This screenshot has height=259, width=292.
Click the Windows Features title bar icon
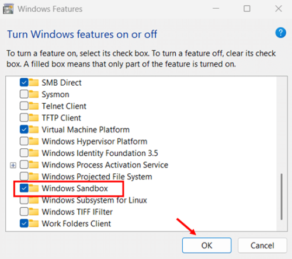click(8, 9)
